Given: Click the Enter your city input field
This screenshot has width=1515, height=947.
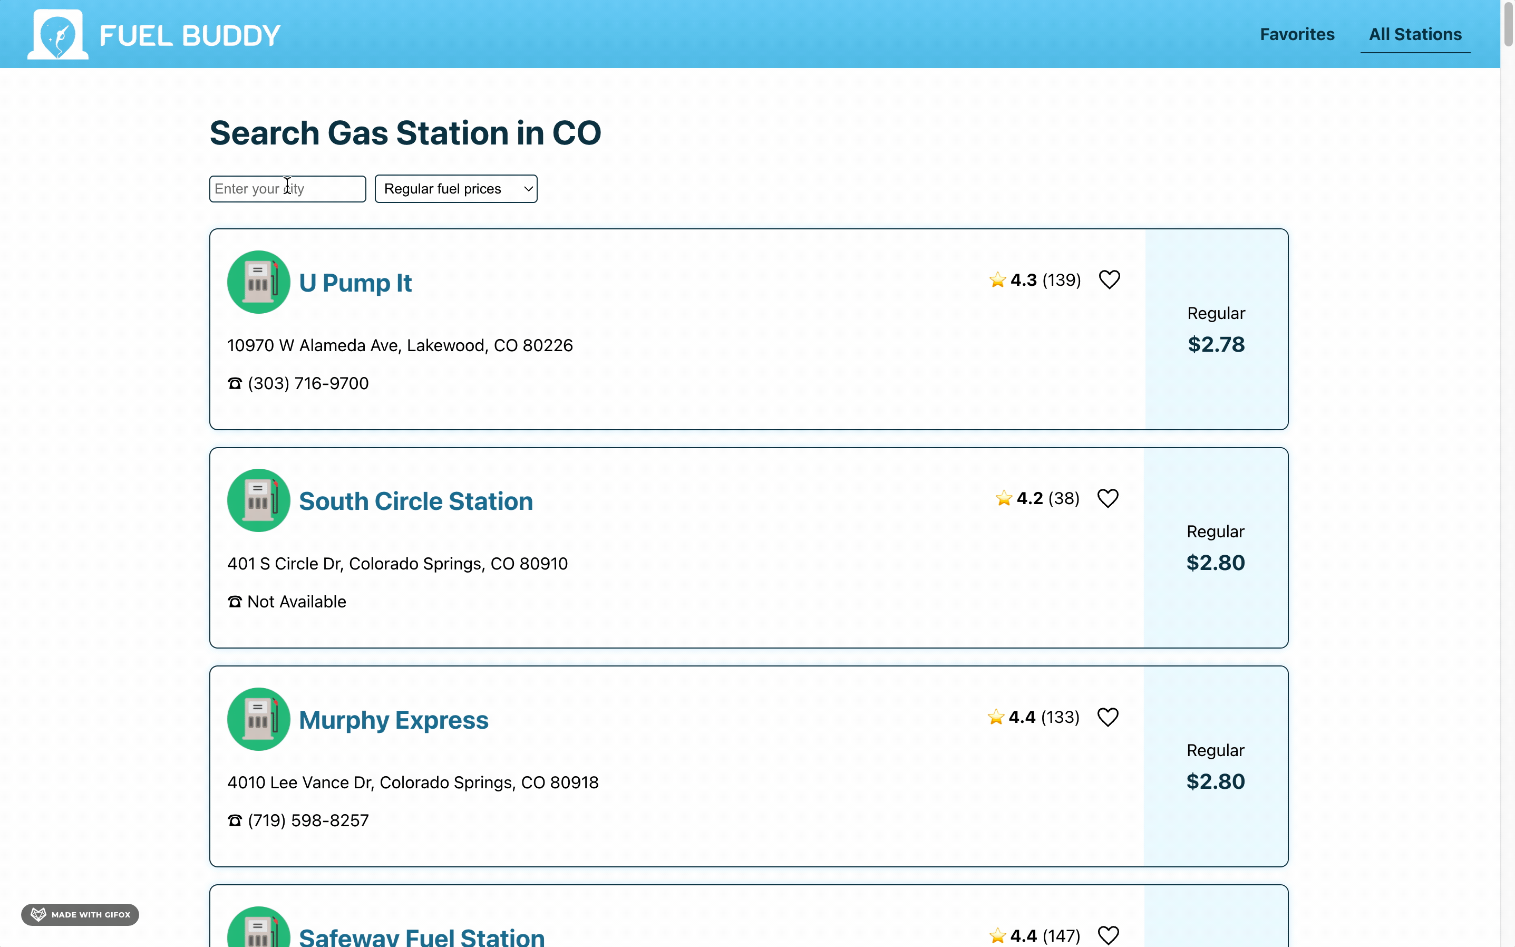Looking at the screenshot, I should tap(287, 189).
